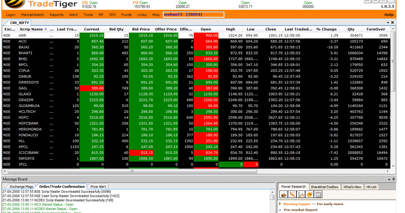Viewport: 405px width, 213px height.
Task: Open the coffee cup Morning Cupper icon
Action: click(x=283, y=194)
